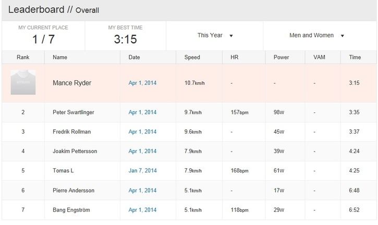The image size is (378, 225).
Task: Open Fredrik Rollman's Apr 1, 2014 date link
Action: 142,132
